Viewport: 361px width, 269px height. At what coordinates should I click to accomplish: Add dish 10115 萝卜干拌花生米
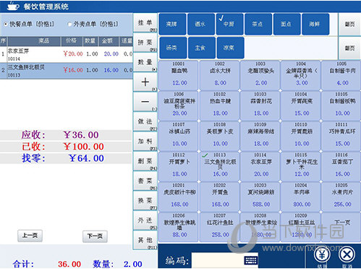pos(301,166)
